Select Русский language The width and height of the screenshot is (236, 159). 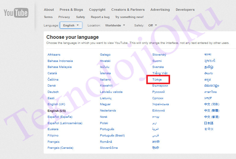click(x=158, y=92)
